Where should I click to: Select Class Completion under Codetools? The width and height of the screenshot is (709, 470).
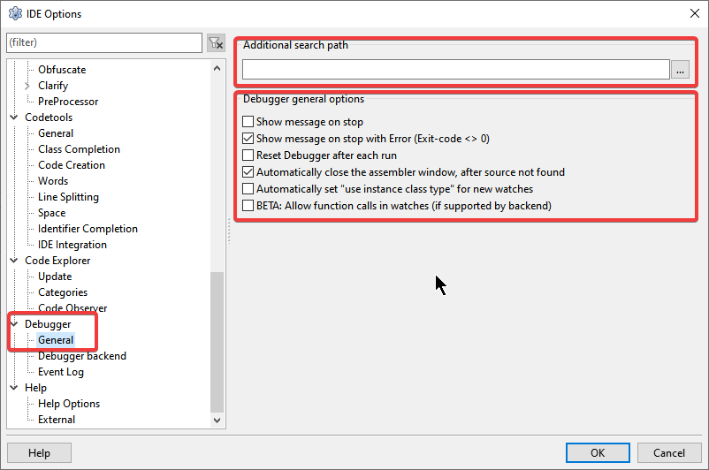click(79, 149)
